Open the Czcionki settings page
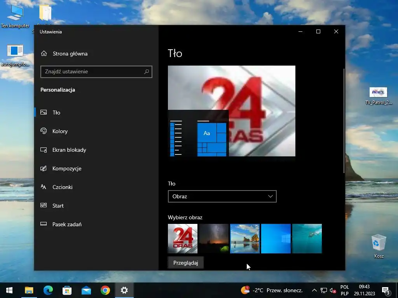The height and width of the screenshot is (298, 398). coord(63,187)
